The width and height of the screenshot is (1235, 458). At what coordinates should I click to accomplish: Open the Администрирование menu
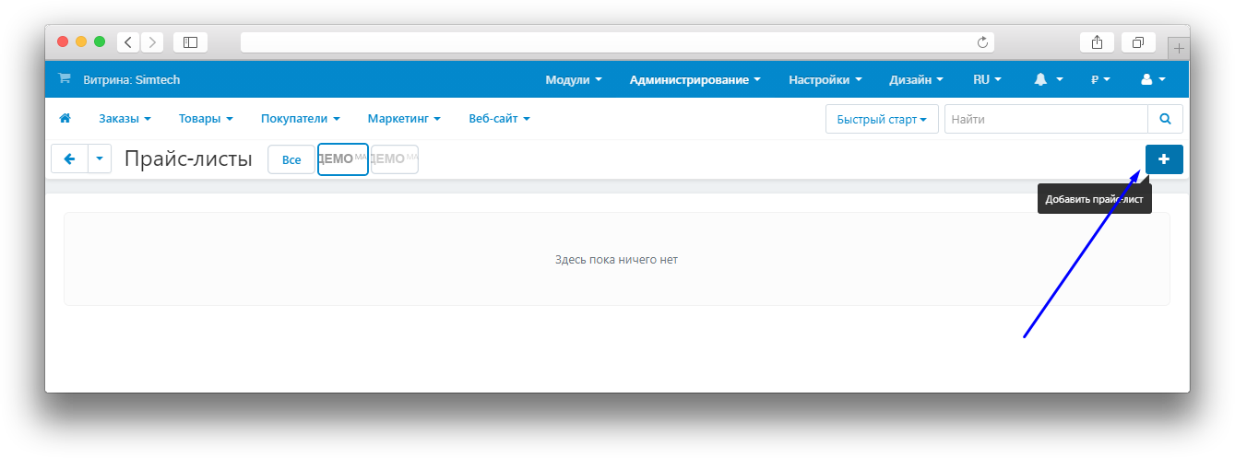[695, 80]
